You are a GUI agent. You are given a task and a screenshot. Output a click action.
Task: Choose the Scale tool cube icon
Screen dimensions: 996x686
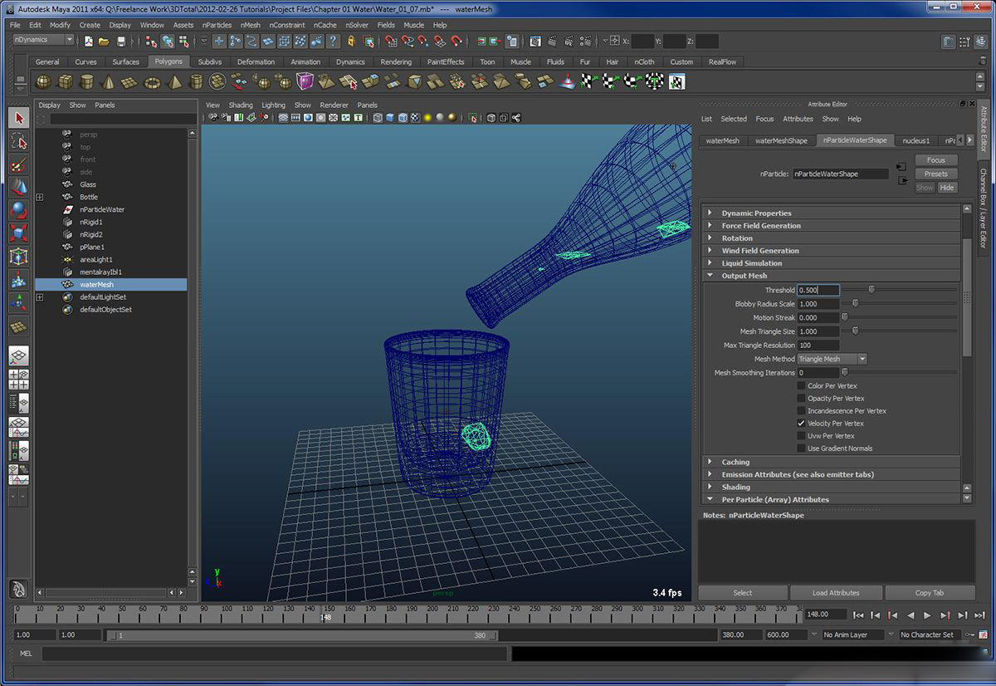[19, 233]
